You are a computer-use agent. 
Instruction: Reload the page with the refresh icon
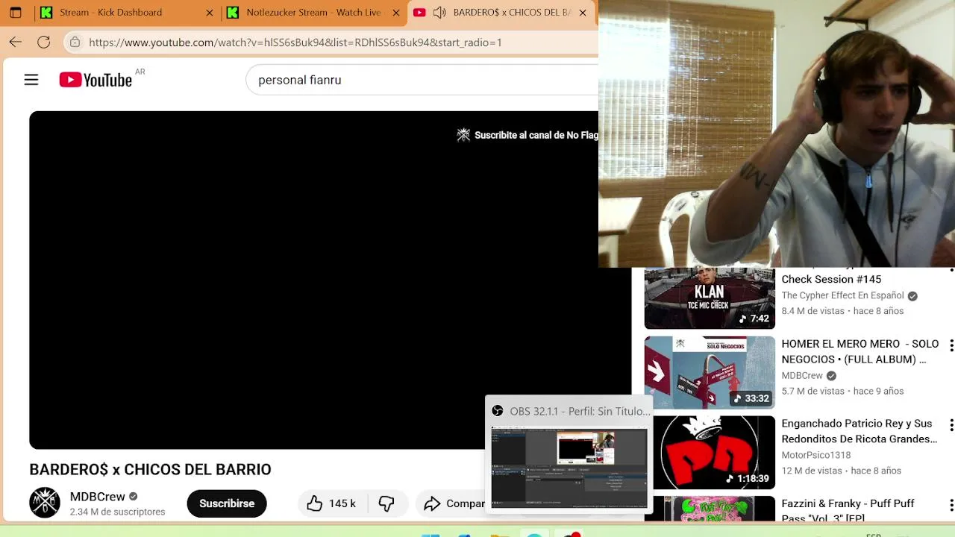pos(44,43)
